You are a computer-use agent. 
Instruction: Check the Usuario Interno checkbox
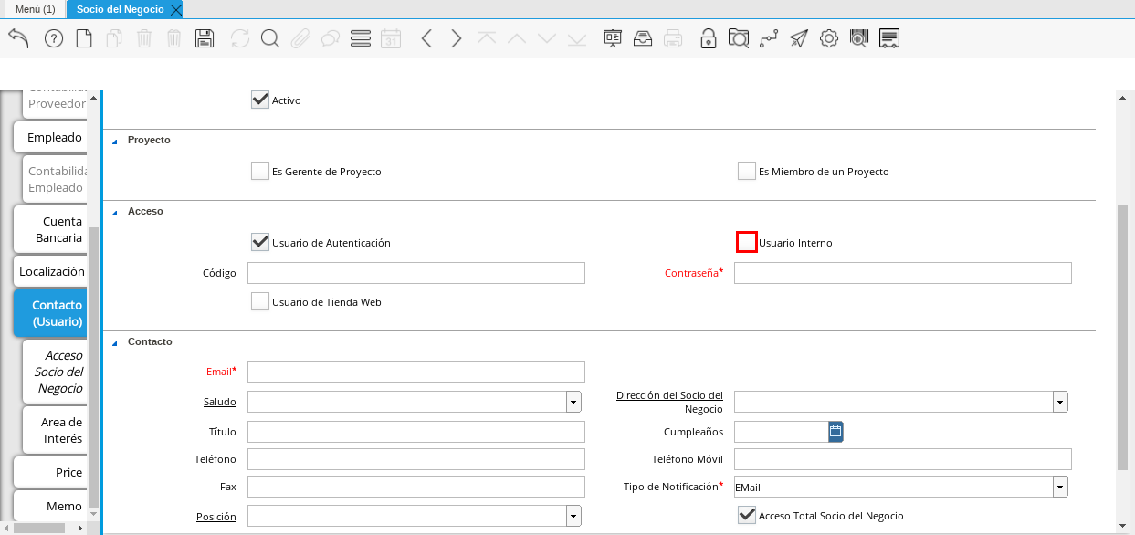747,243
